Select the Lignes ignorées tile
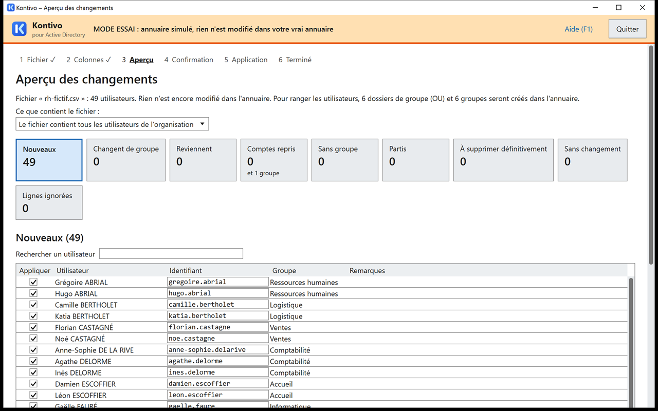 pos(49,202)
